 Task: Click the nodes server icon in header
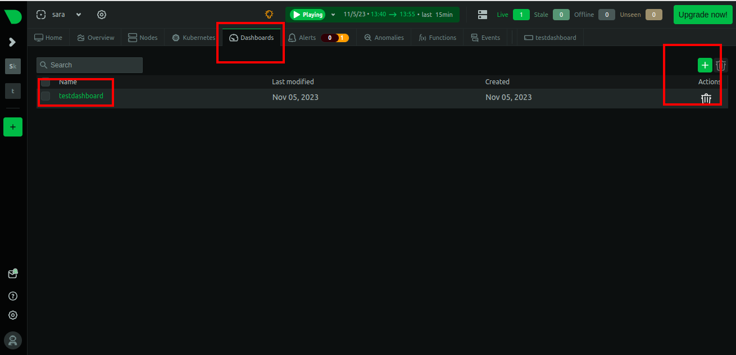point(483,15)
